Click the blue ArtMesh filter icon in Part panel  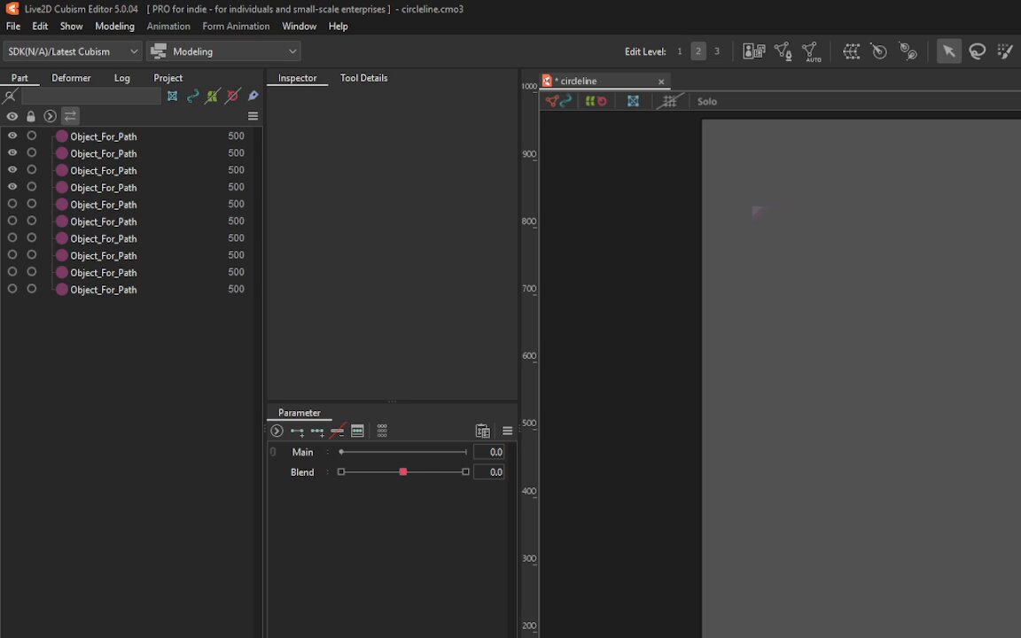tap(173, 97)
